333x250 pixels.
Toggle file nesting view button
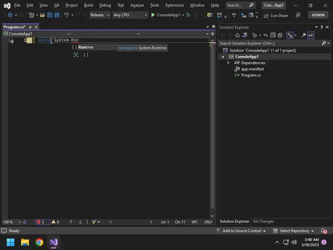pos(290,35)
